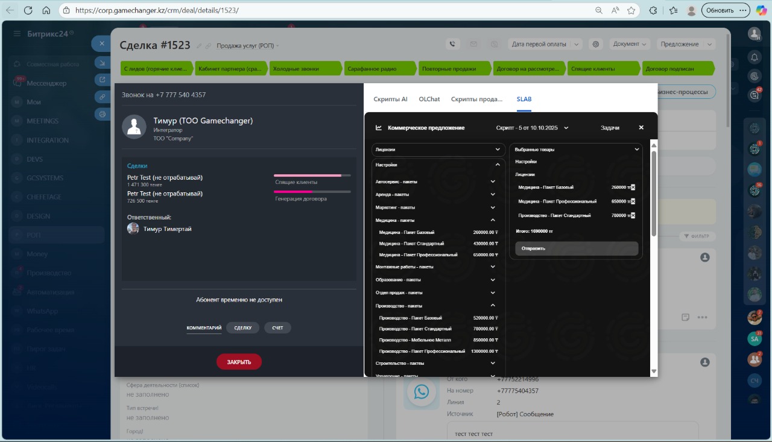Remove Производство - Пакет Стандартный from selected items
The height and width of the screenshot is (442, 772).
coord(633,215)
